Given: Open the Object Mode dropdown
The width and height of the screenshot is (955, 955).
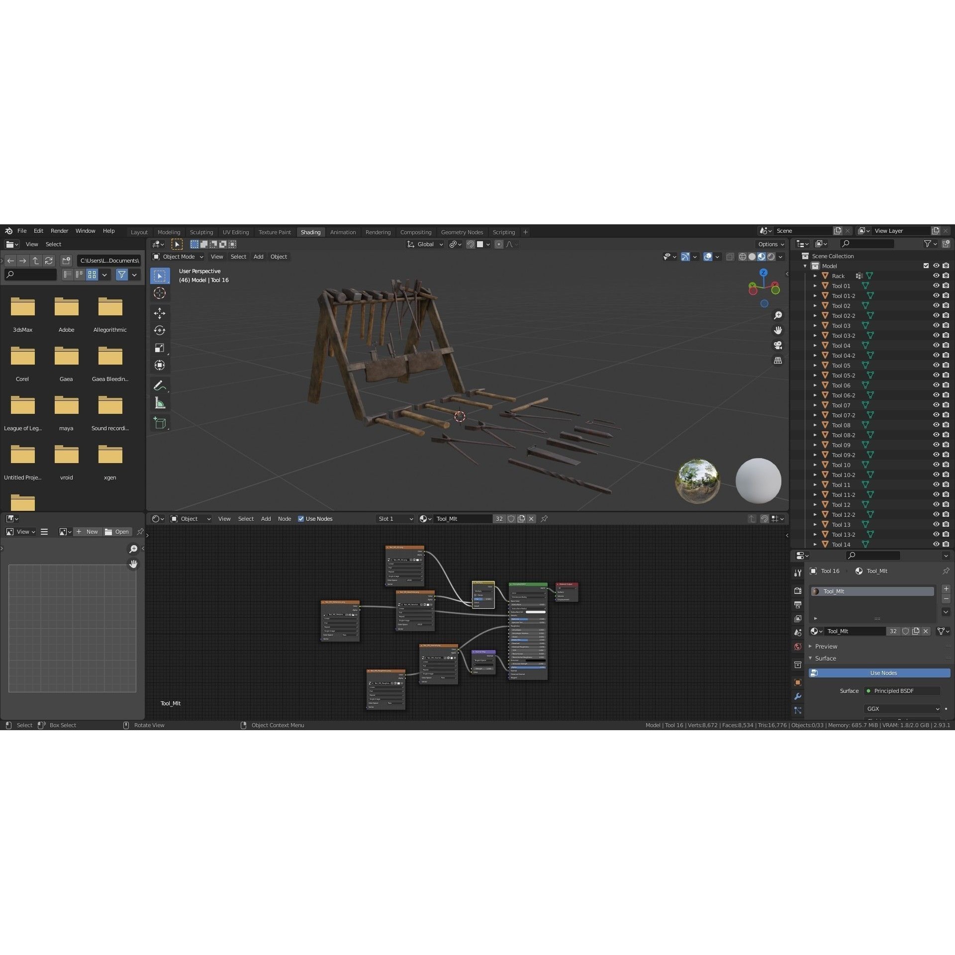Looking at the screenshot, I should pos(178,256).
